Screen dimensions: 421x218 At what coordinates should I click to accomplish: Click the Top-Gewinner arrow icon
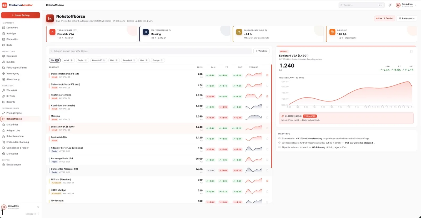pos(52,32)
